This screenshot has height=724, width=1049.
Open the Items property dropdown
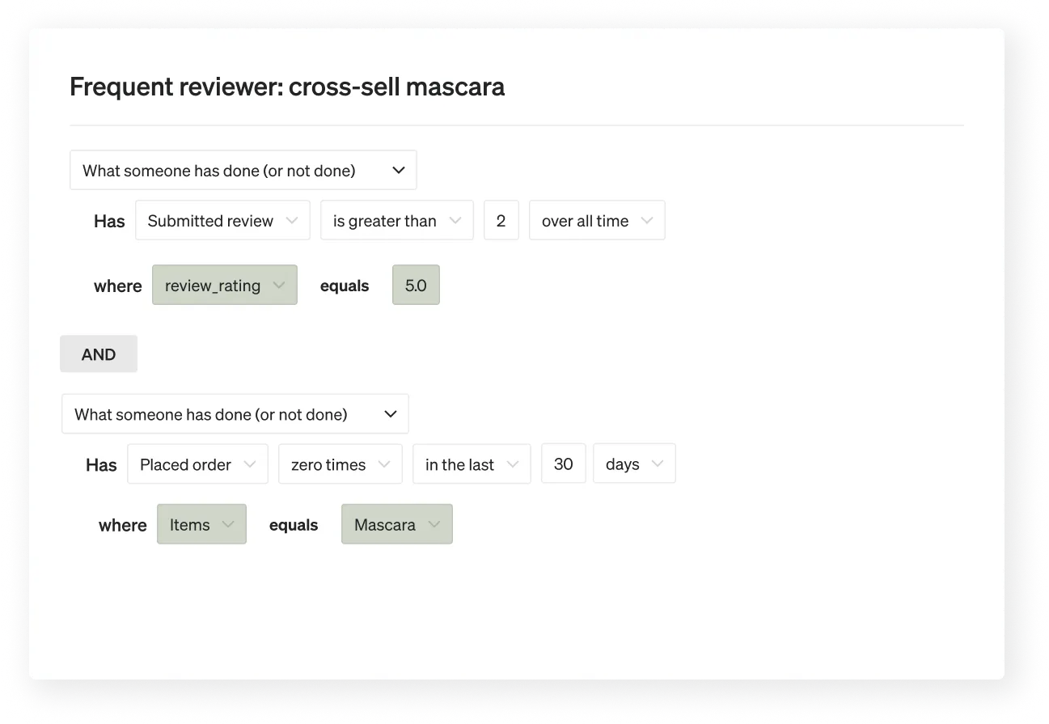tap(201, 524)
